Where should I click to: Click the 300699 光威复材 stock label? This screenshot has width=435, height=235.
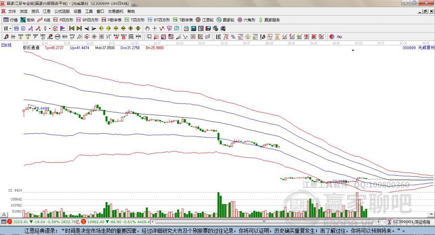(x=418, y=48)
